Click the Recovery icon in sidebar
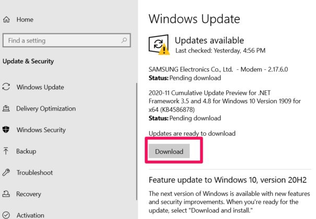Screen dimensions: 316x219 pos(6,194)
